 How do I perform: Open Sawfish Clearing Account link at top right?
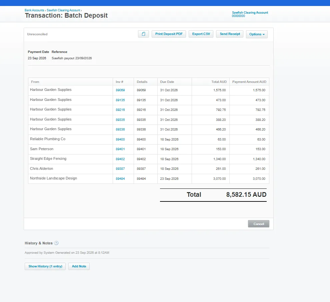(x=250, y=13)
